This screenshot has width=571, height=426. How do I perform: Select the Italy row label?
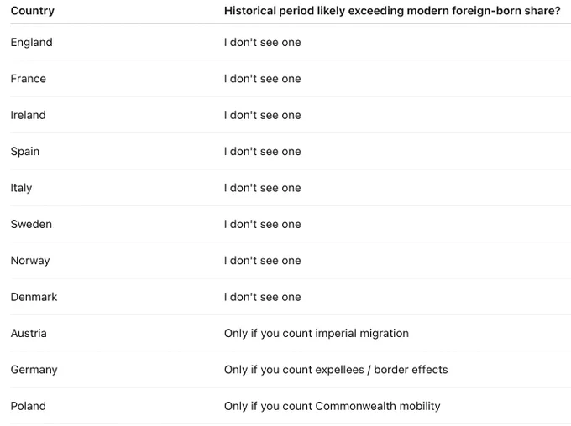[x=21, y=188]
